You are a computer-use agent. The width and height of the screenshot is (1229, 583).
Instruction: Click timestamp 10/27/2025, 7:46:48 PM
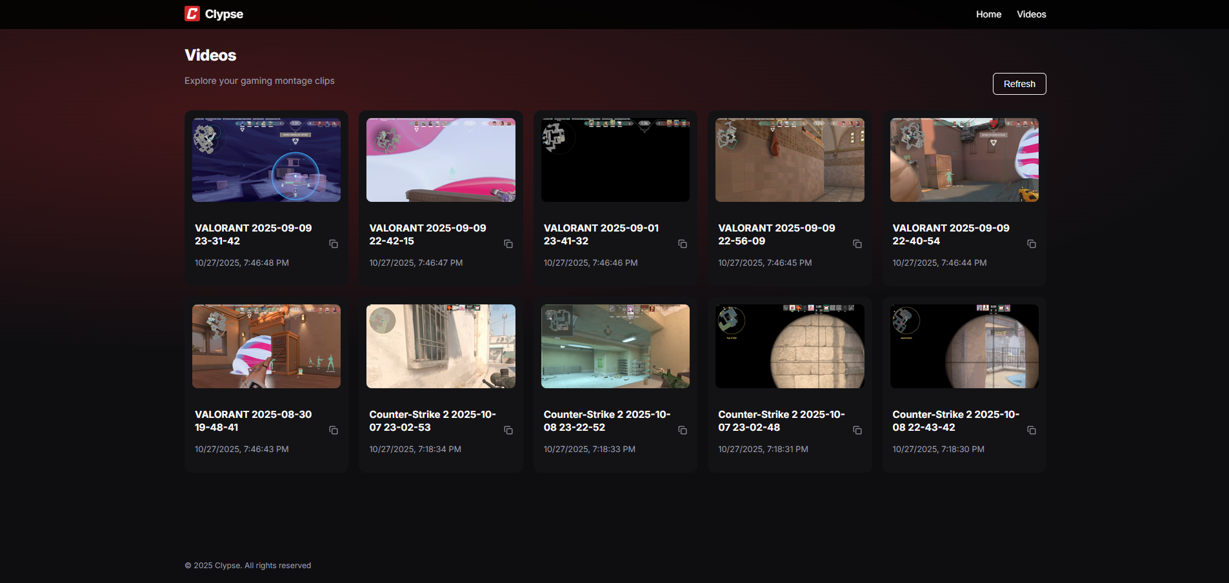(242, 263)
